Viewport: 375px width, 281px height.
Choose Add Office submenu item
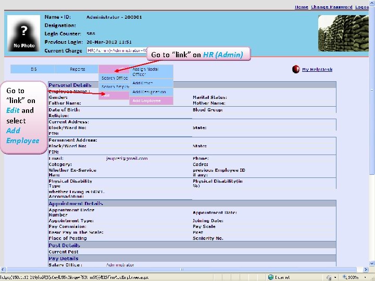(x=151, y=83)
